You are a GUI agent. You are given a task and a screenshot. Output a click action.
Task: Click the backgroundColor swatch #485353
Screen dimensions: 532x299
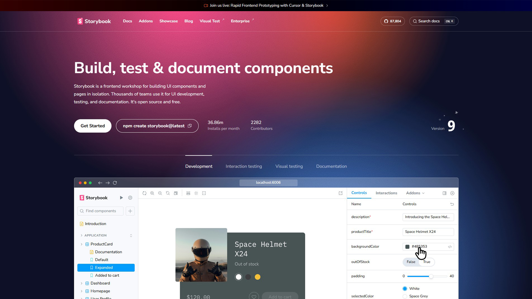click(407, 247)
